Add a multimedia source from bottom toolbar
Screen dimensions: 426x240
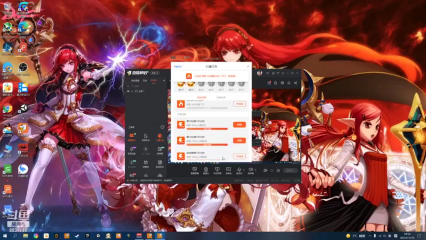point(228,171)
